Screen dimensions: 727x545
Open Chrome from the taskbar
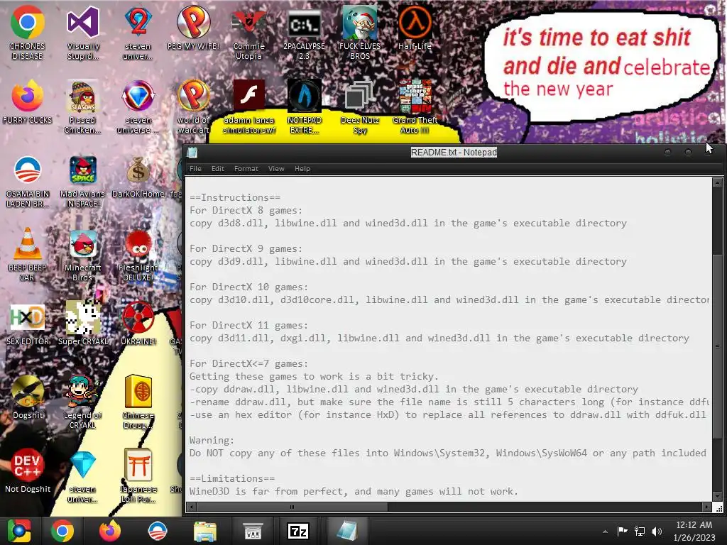(x=62, y=531)
